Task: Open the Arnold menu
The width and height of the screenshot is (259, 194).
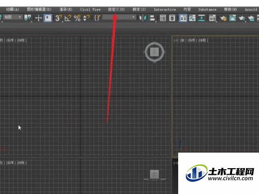Action: [x=251, y=9]
